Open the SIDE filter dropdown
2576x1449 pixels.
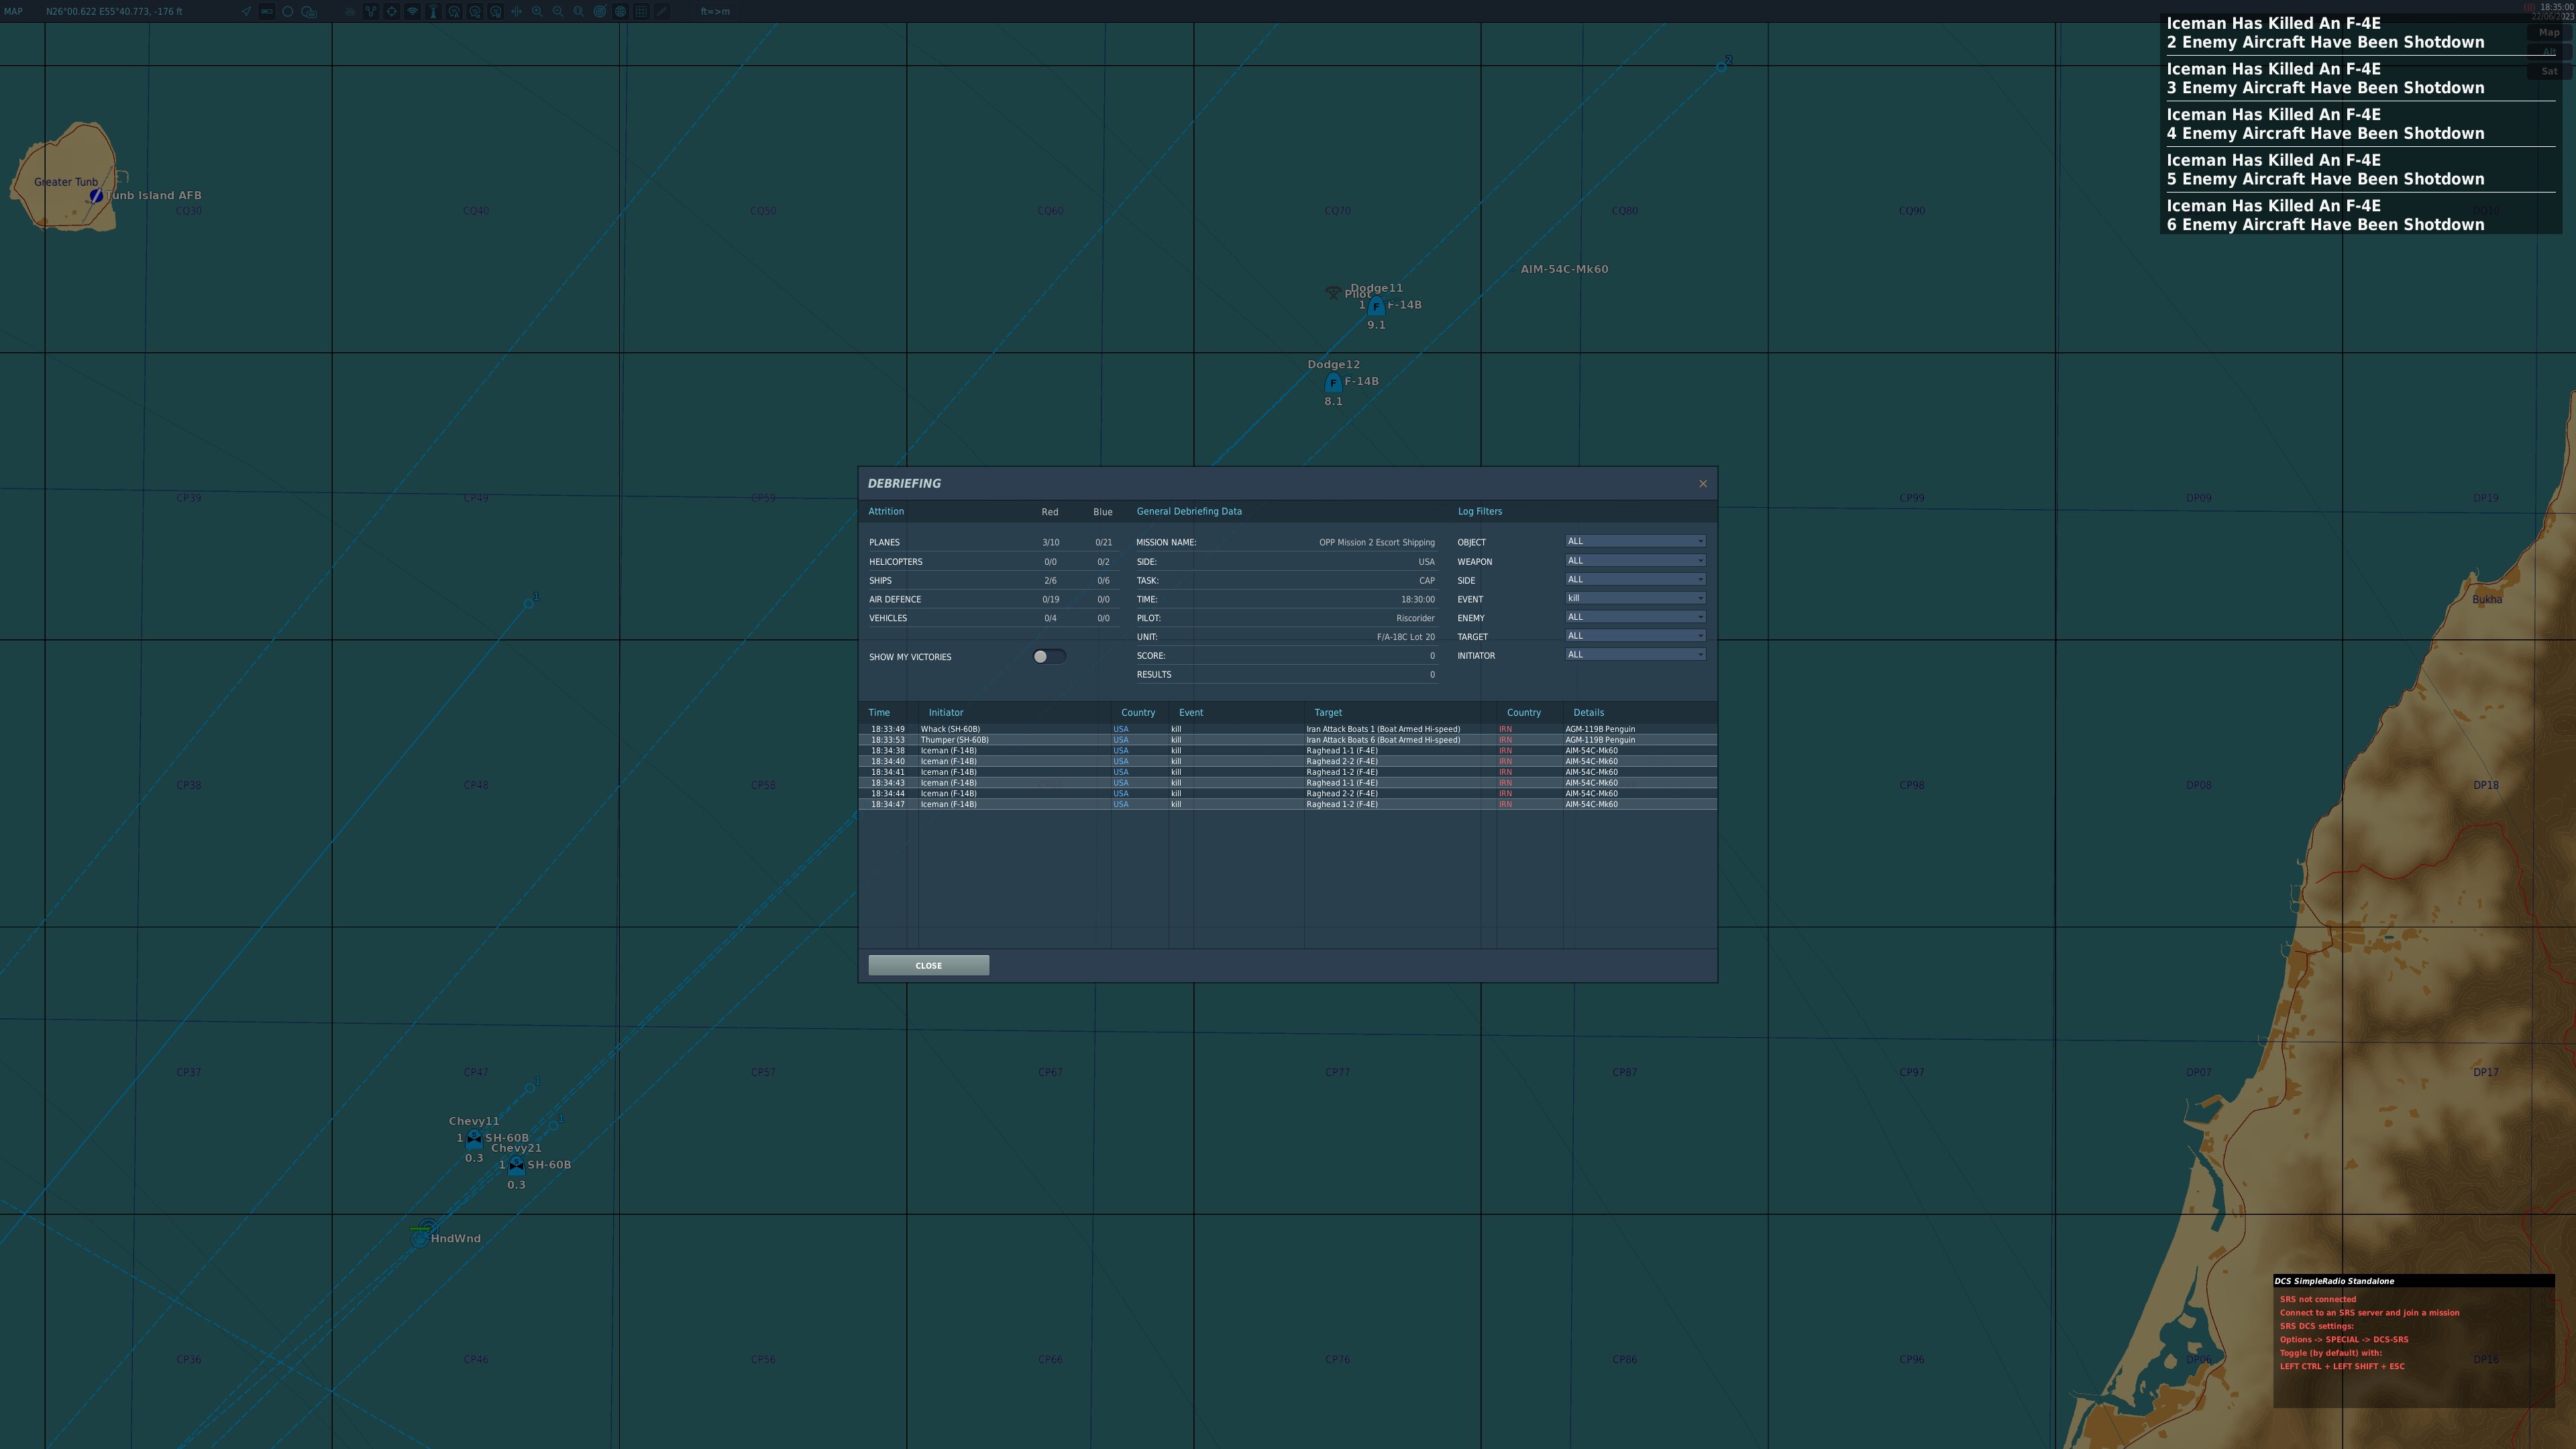click(x=1635, y=579)
